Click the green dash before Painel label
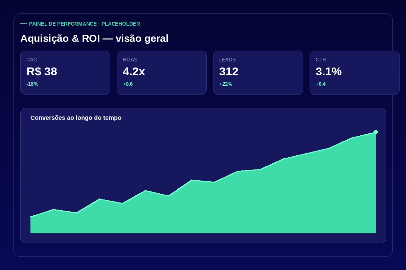The image size is (406, 270). coord(23,24)
